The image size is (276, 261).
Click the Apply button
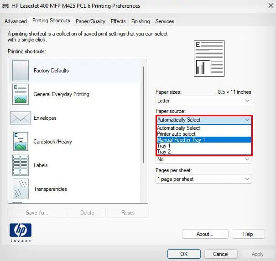257,254
